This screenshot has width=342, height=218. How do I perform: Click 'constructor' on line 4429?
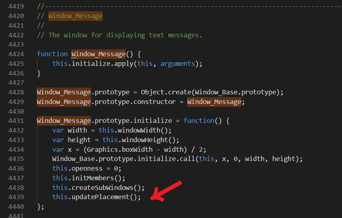[154, 102]
